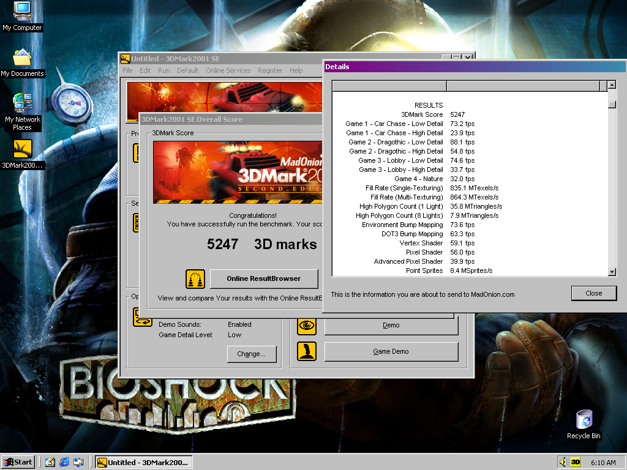Click the Details list scroll-down arrow

612,272
